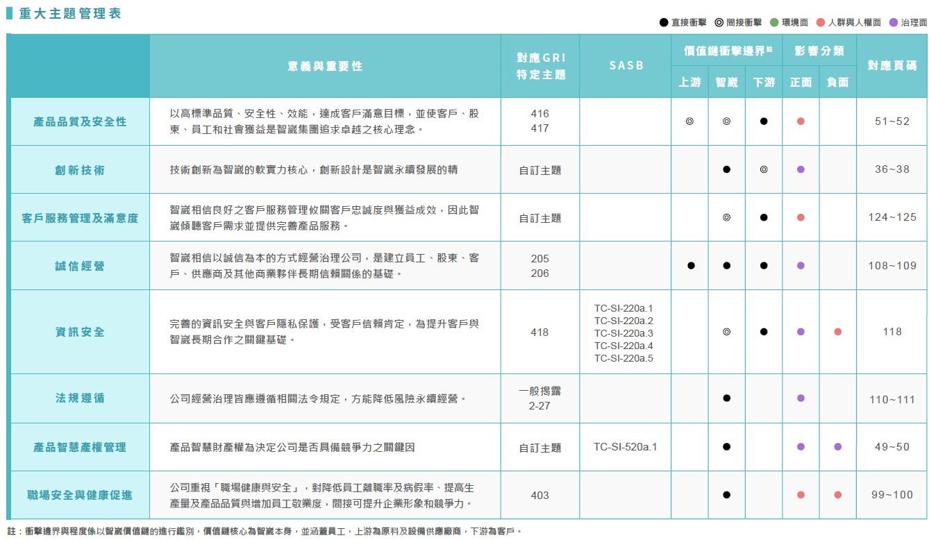Click the 智崴 black dot in 法規遵循 row

tap(726, 398)
